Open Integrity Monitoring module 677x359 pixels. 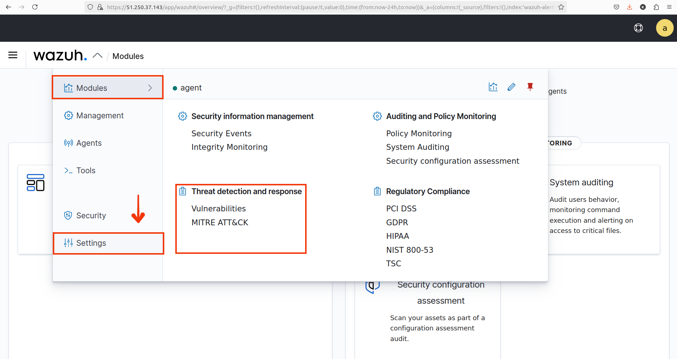pyautogui.click(x=230, y=147)
